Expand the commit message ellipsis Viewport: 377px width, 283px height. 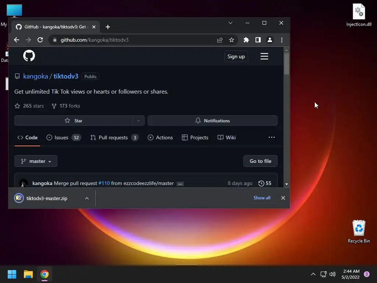[180, 184]
